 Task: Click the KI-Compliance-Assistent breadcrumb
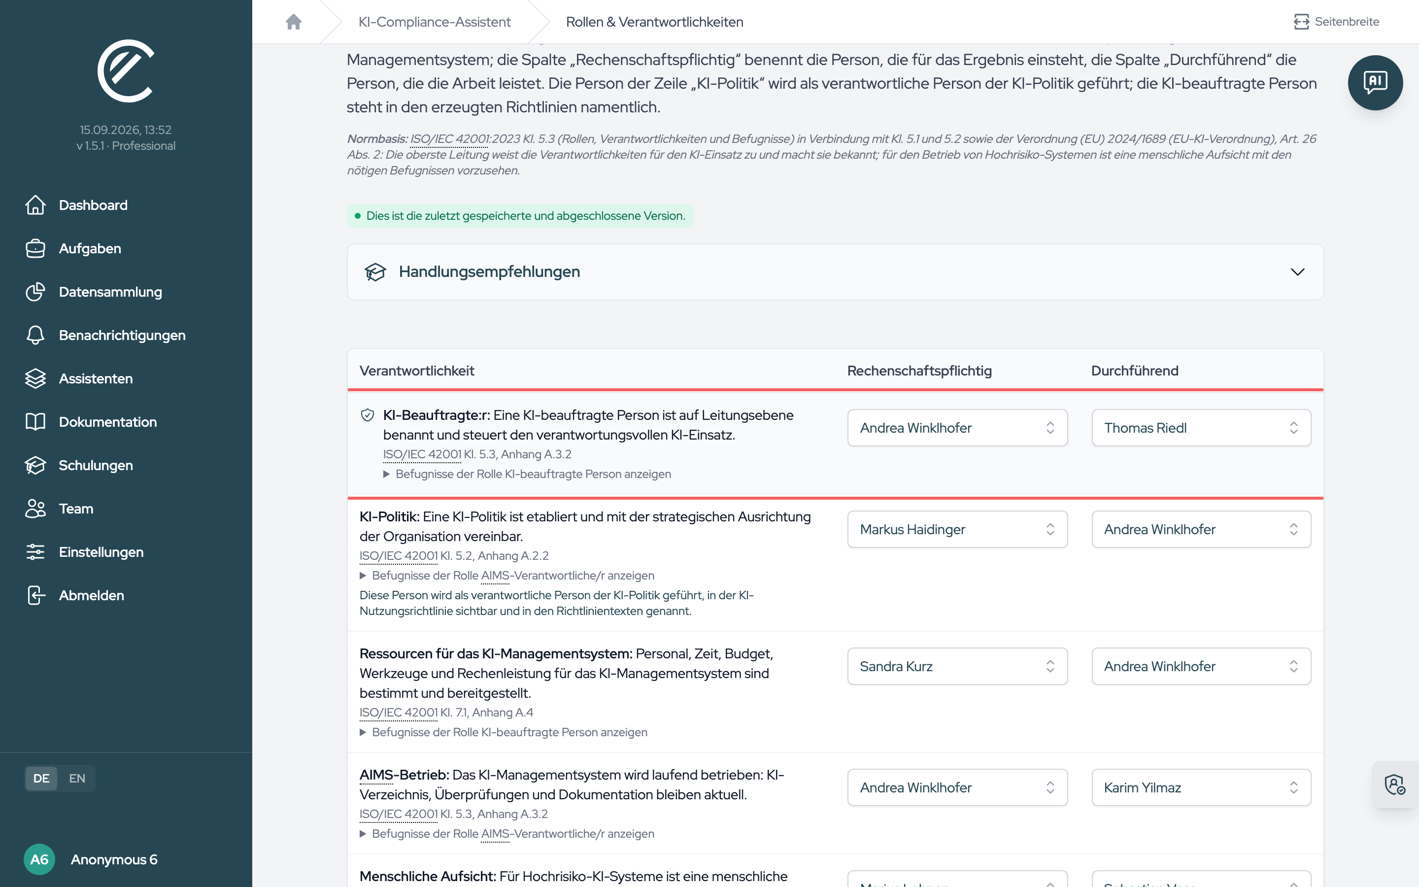435,22
